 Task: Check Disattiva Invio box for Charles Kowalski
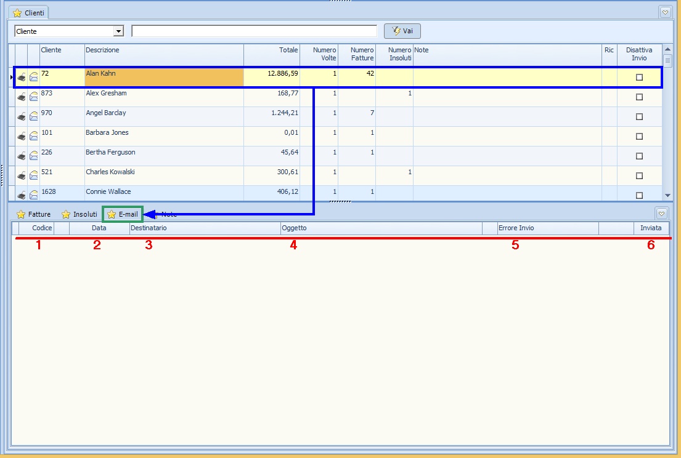tap(639, 175)
